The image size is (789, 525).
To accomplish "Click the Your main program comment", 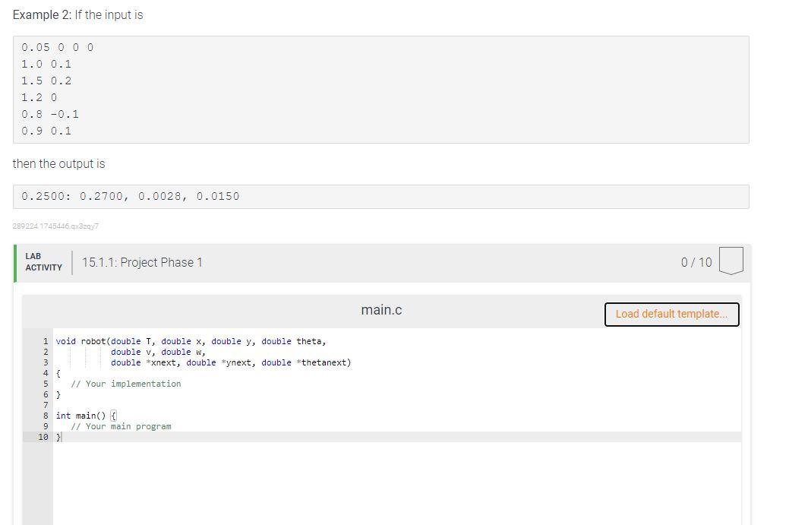I will pyautogui.click(x=122, y=426).
